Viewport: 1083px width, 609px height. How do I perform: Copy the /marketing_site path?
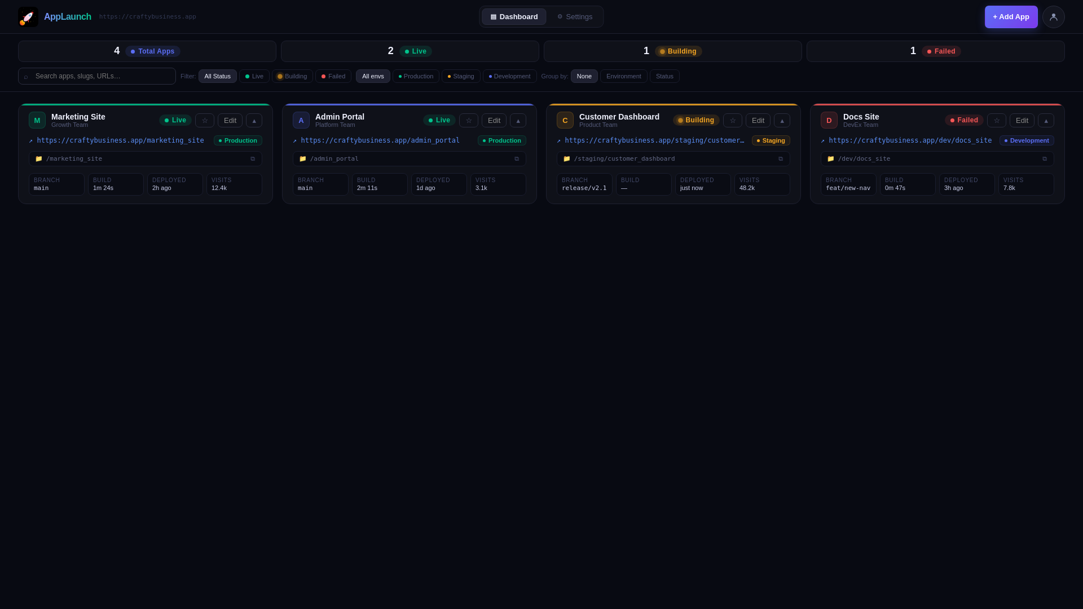(253, 159)
